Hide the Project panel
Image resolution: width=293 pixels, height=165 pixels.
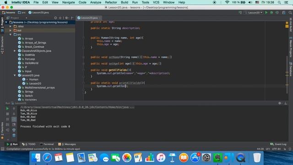[72, 18]
